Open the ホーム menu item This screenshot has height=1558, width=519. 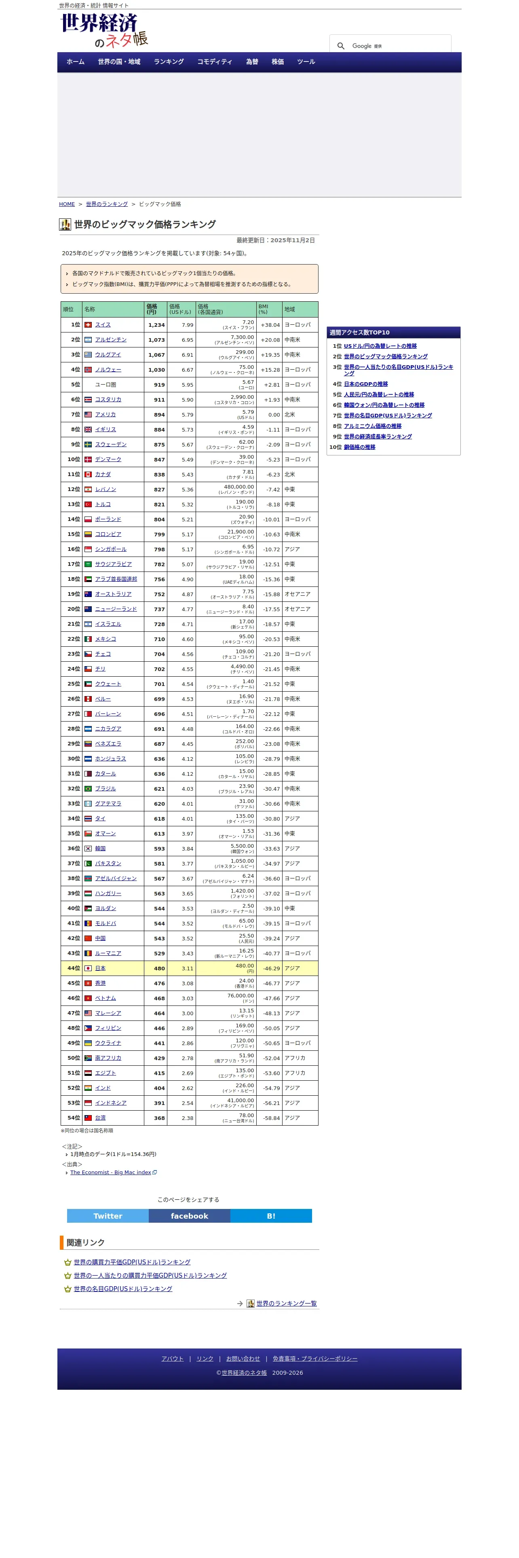pyautogui.click(x=76, y=62)
